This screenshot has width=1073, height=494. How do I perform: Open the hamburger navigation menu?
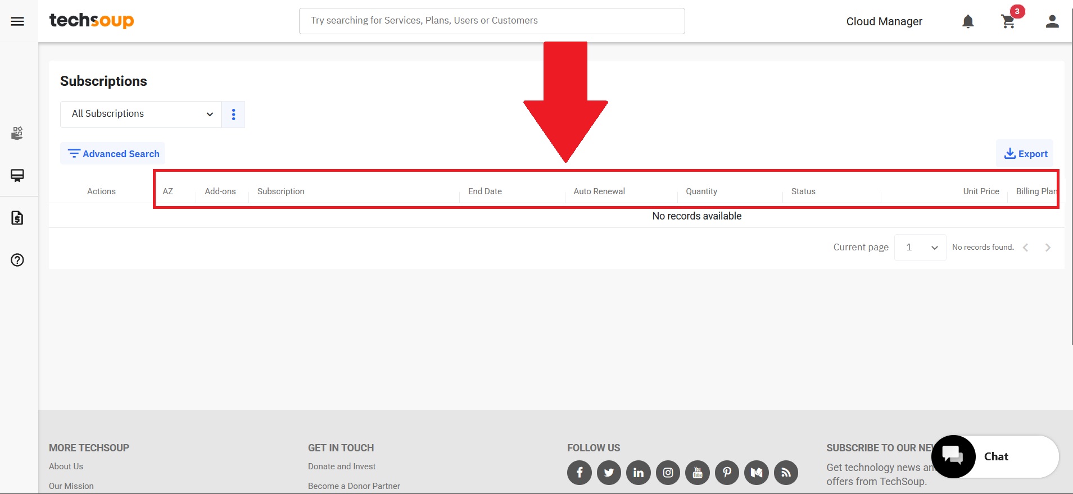coord(17,21)
